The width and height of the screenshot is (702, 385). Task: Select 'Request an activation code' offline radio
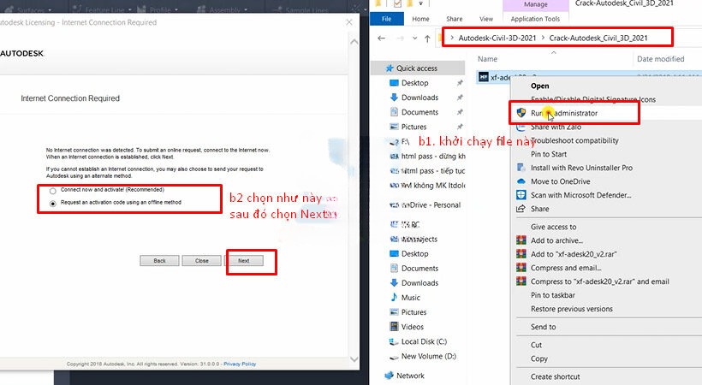(x=53, y=204)
